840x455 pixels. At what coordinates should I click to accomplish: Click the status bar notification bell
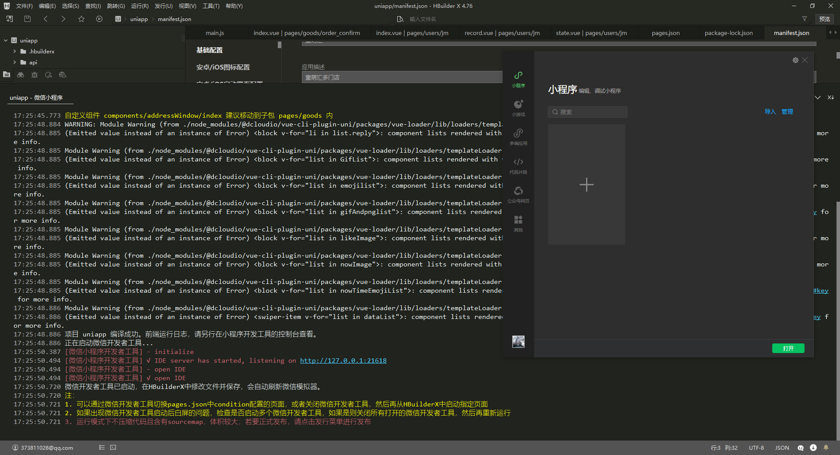click(826, 448)
